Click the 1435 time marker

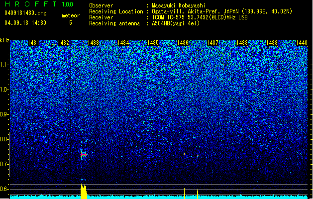pos(153,43)
